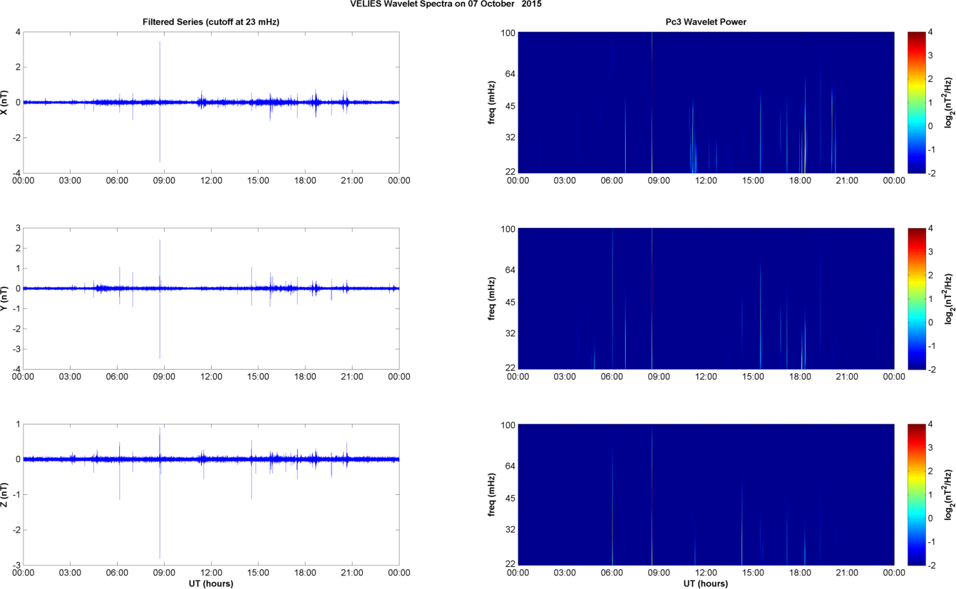
Task: Click the '09:00' tick under the X series plot
Action: pyautogui.click(x=164, y=180)
